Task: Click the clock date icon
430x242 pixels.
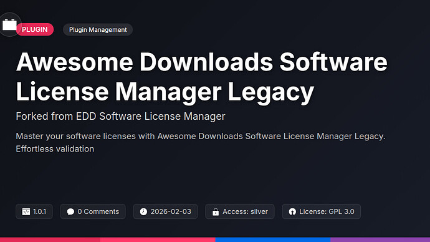Action: (x=143, y=211)
